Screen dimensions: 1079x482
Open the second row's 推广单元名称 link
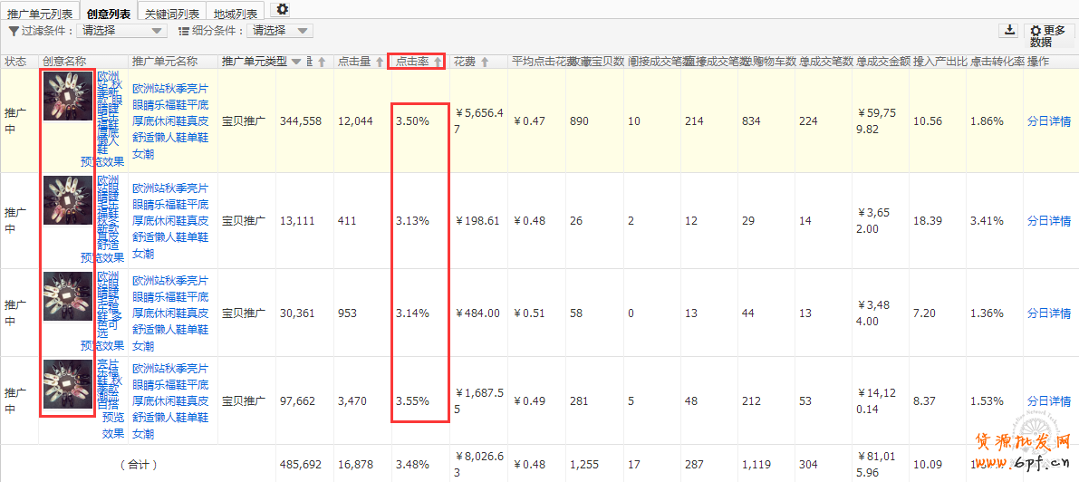(170, 221)
